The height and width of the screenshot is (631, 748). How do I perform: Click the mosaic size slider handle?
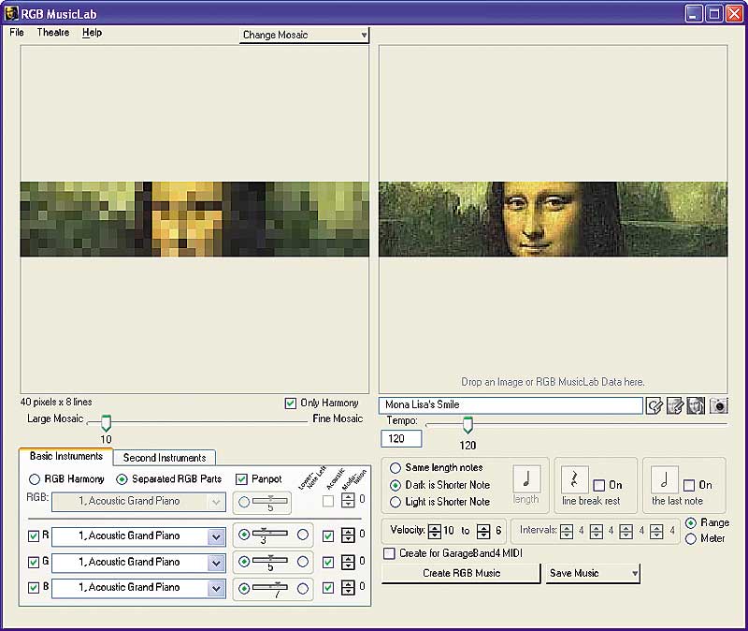pos(106,423)
